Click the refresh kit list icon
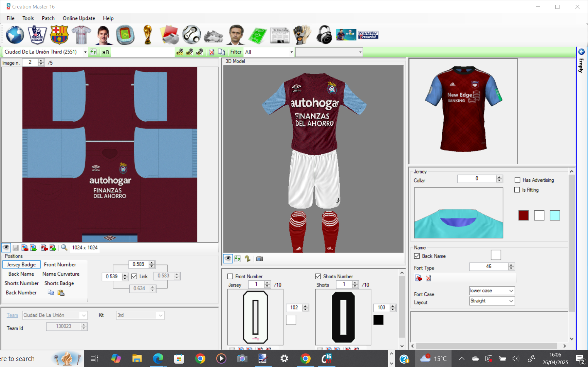The image size is (588, 367). click(93, 52)
